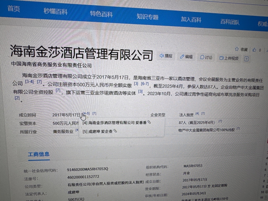This screenshot has width=268, height=201.
Task: Click the 编辑 pencil icon
Action: pyautogui.click(x=182, y=57)
